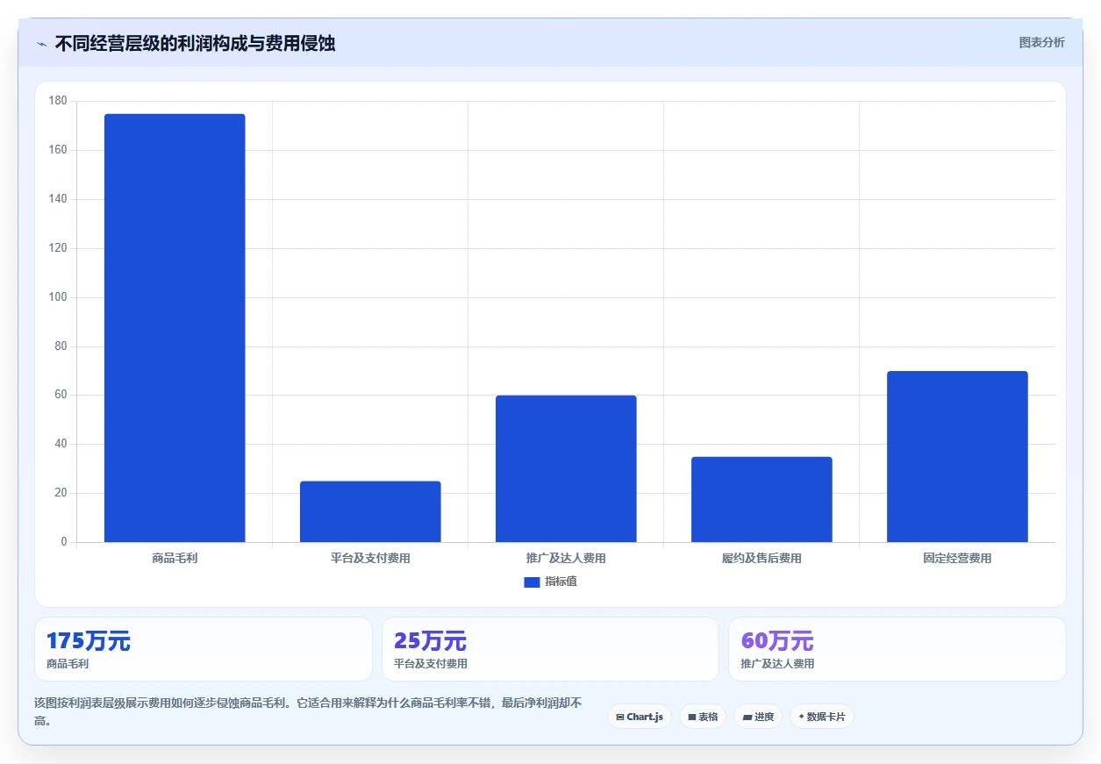Open the 25万元 平台及支付费用 card
This screenshot has height=764, width=1101.
(550, 649)
